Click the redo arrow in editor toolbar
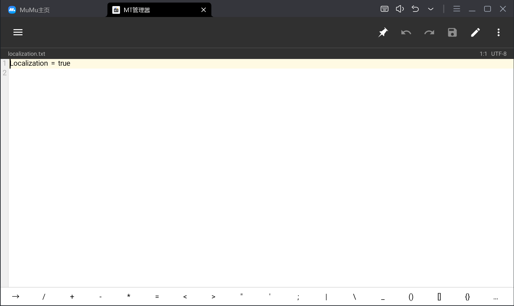The image size is (514, 306). click(x=429, y=32)
